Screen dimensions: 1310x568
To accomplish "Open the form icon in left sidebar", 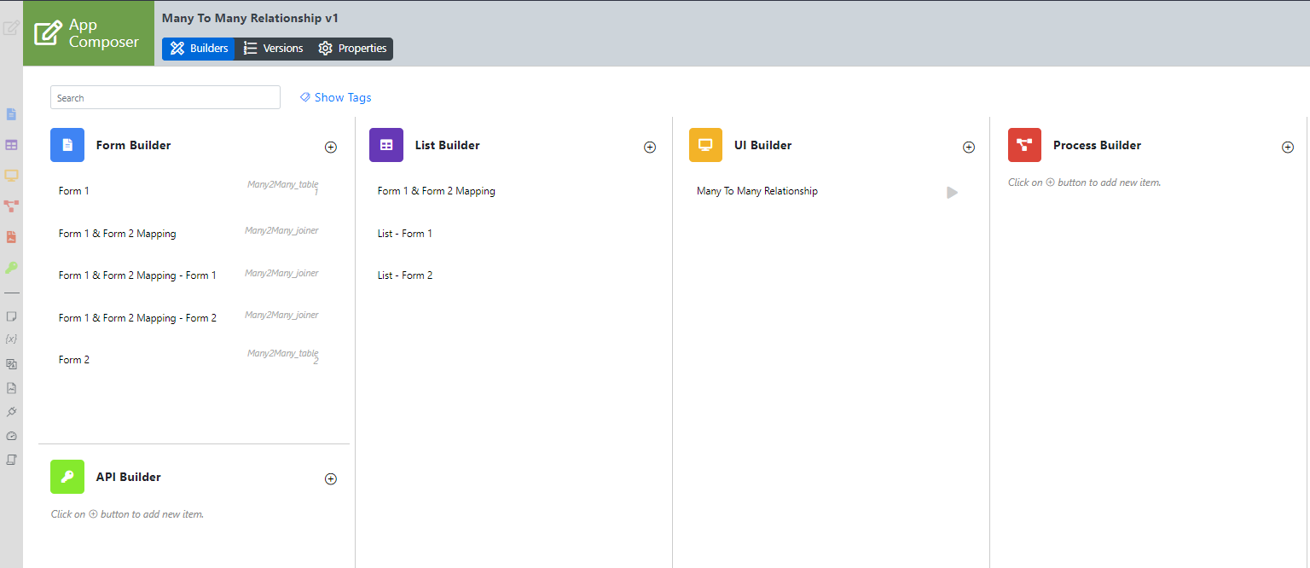I will [x=11, y=114].
